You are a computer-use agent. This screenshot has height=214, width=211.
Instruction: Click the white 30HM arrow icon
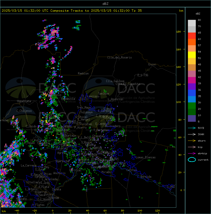pyautogui.click(x=192, y=134)
